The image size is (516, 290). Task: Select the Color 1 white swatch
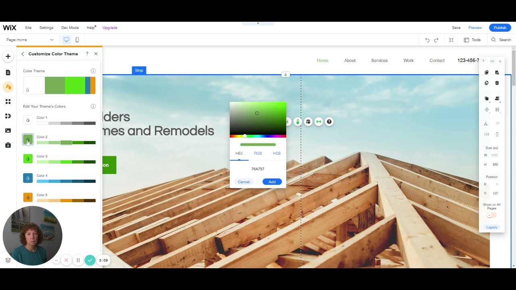[28, 120]
